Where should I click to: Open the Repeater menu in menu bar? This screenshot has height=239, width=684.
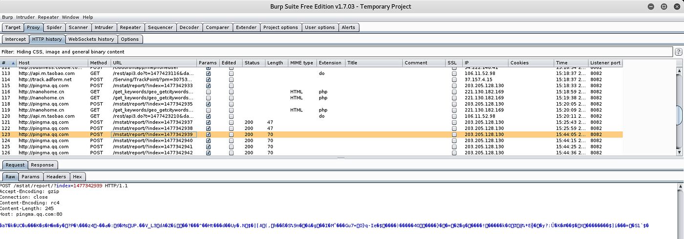pyautogui.click(x=48, y=17)
